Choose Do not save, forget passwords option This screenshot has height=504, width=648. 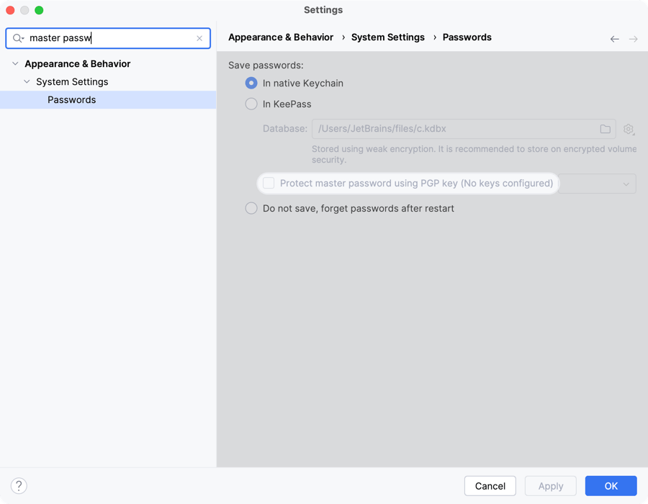click(x=251, y=209)
